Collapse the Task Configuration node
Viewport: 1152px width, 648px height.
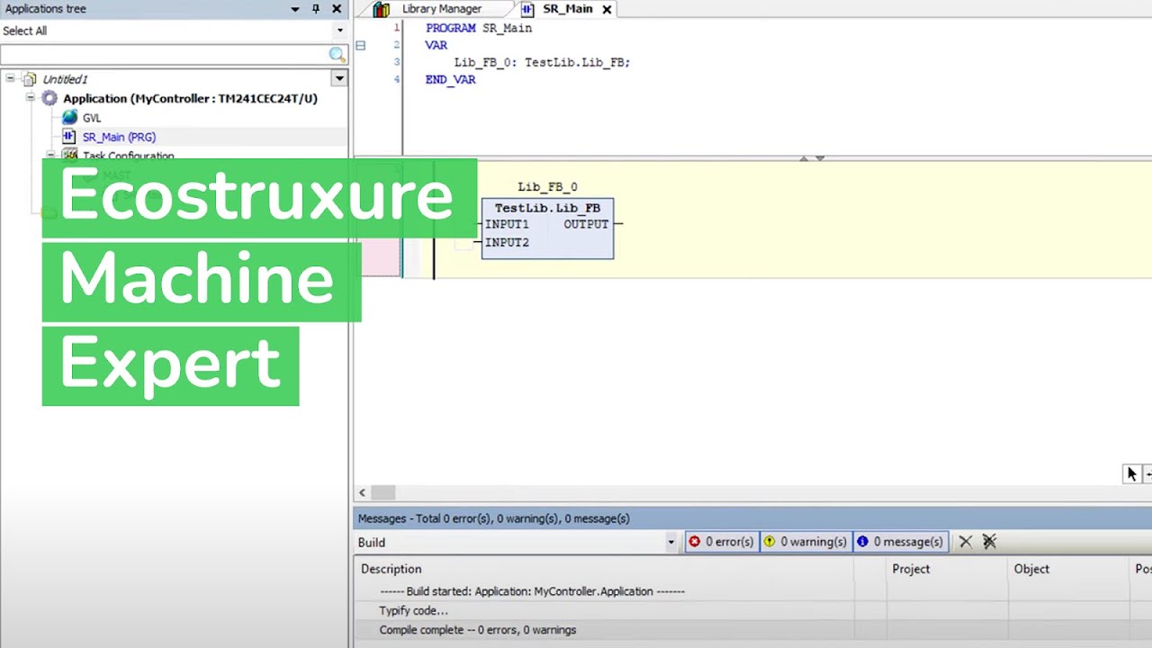click(x=50, y=155)
